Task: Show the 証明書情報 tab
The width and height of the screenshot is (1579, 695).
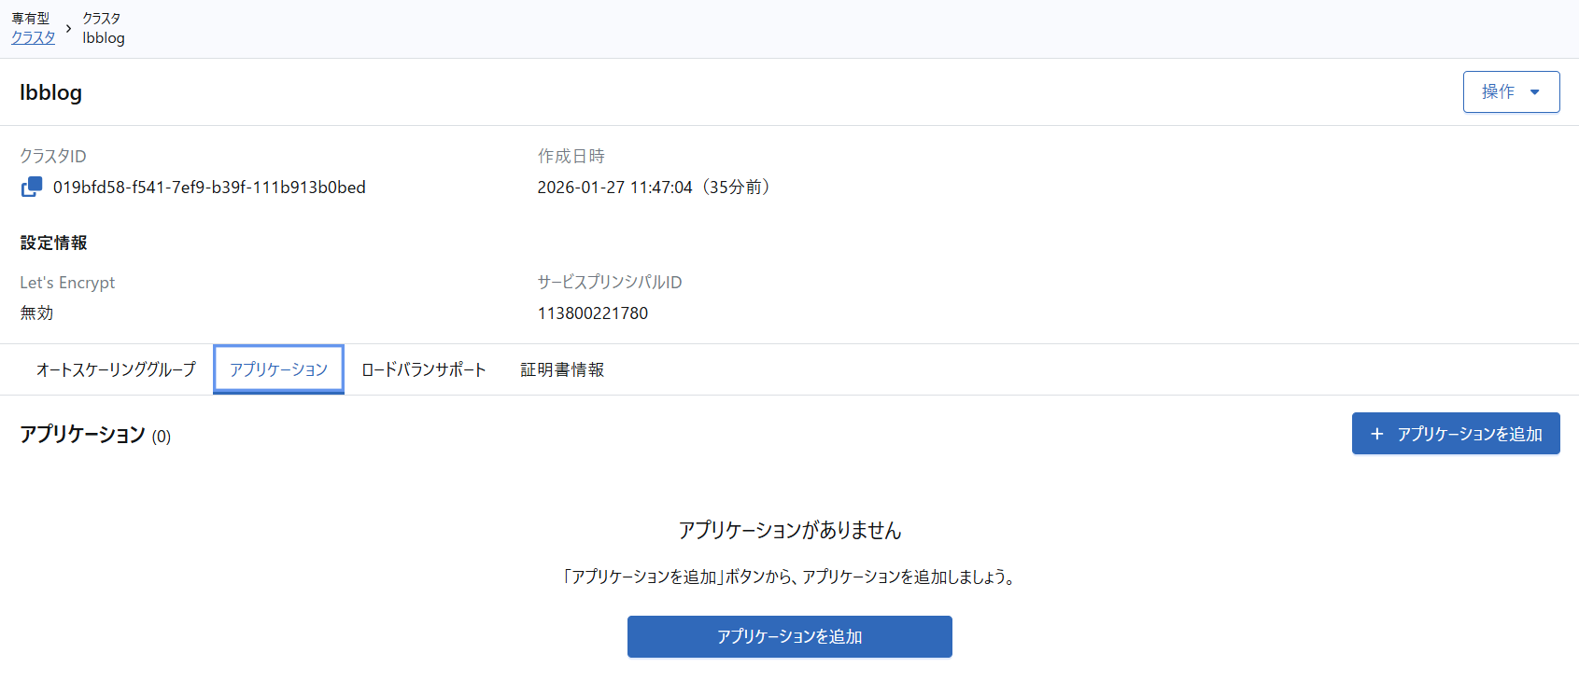Action: click(562, 369)
